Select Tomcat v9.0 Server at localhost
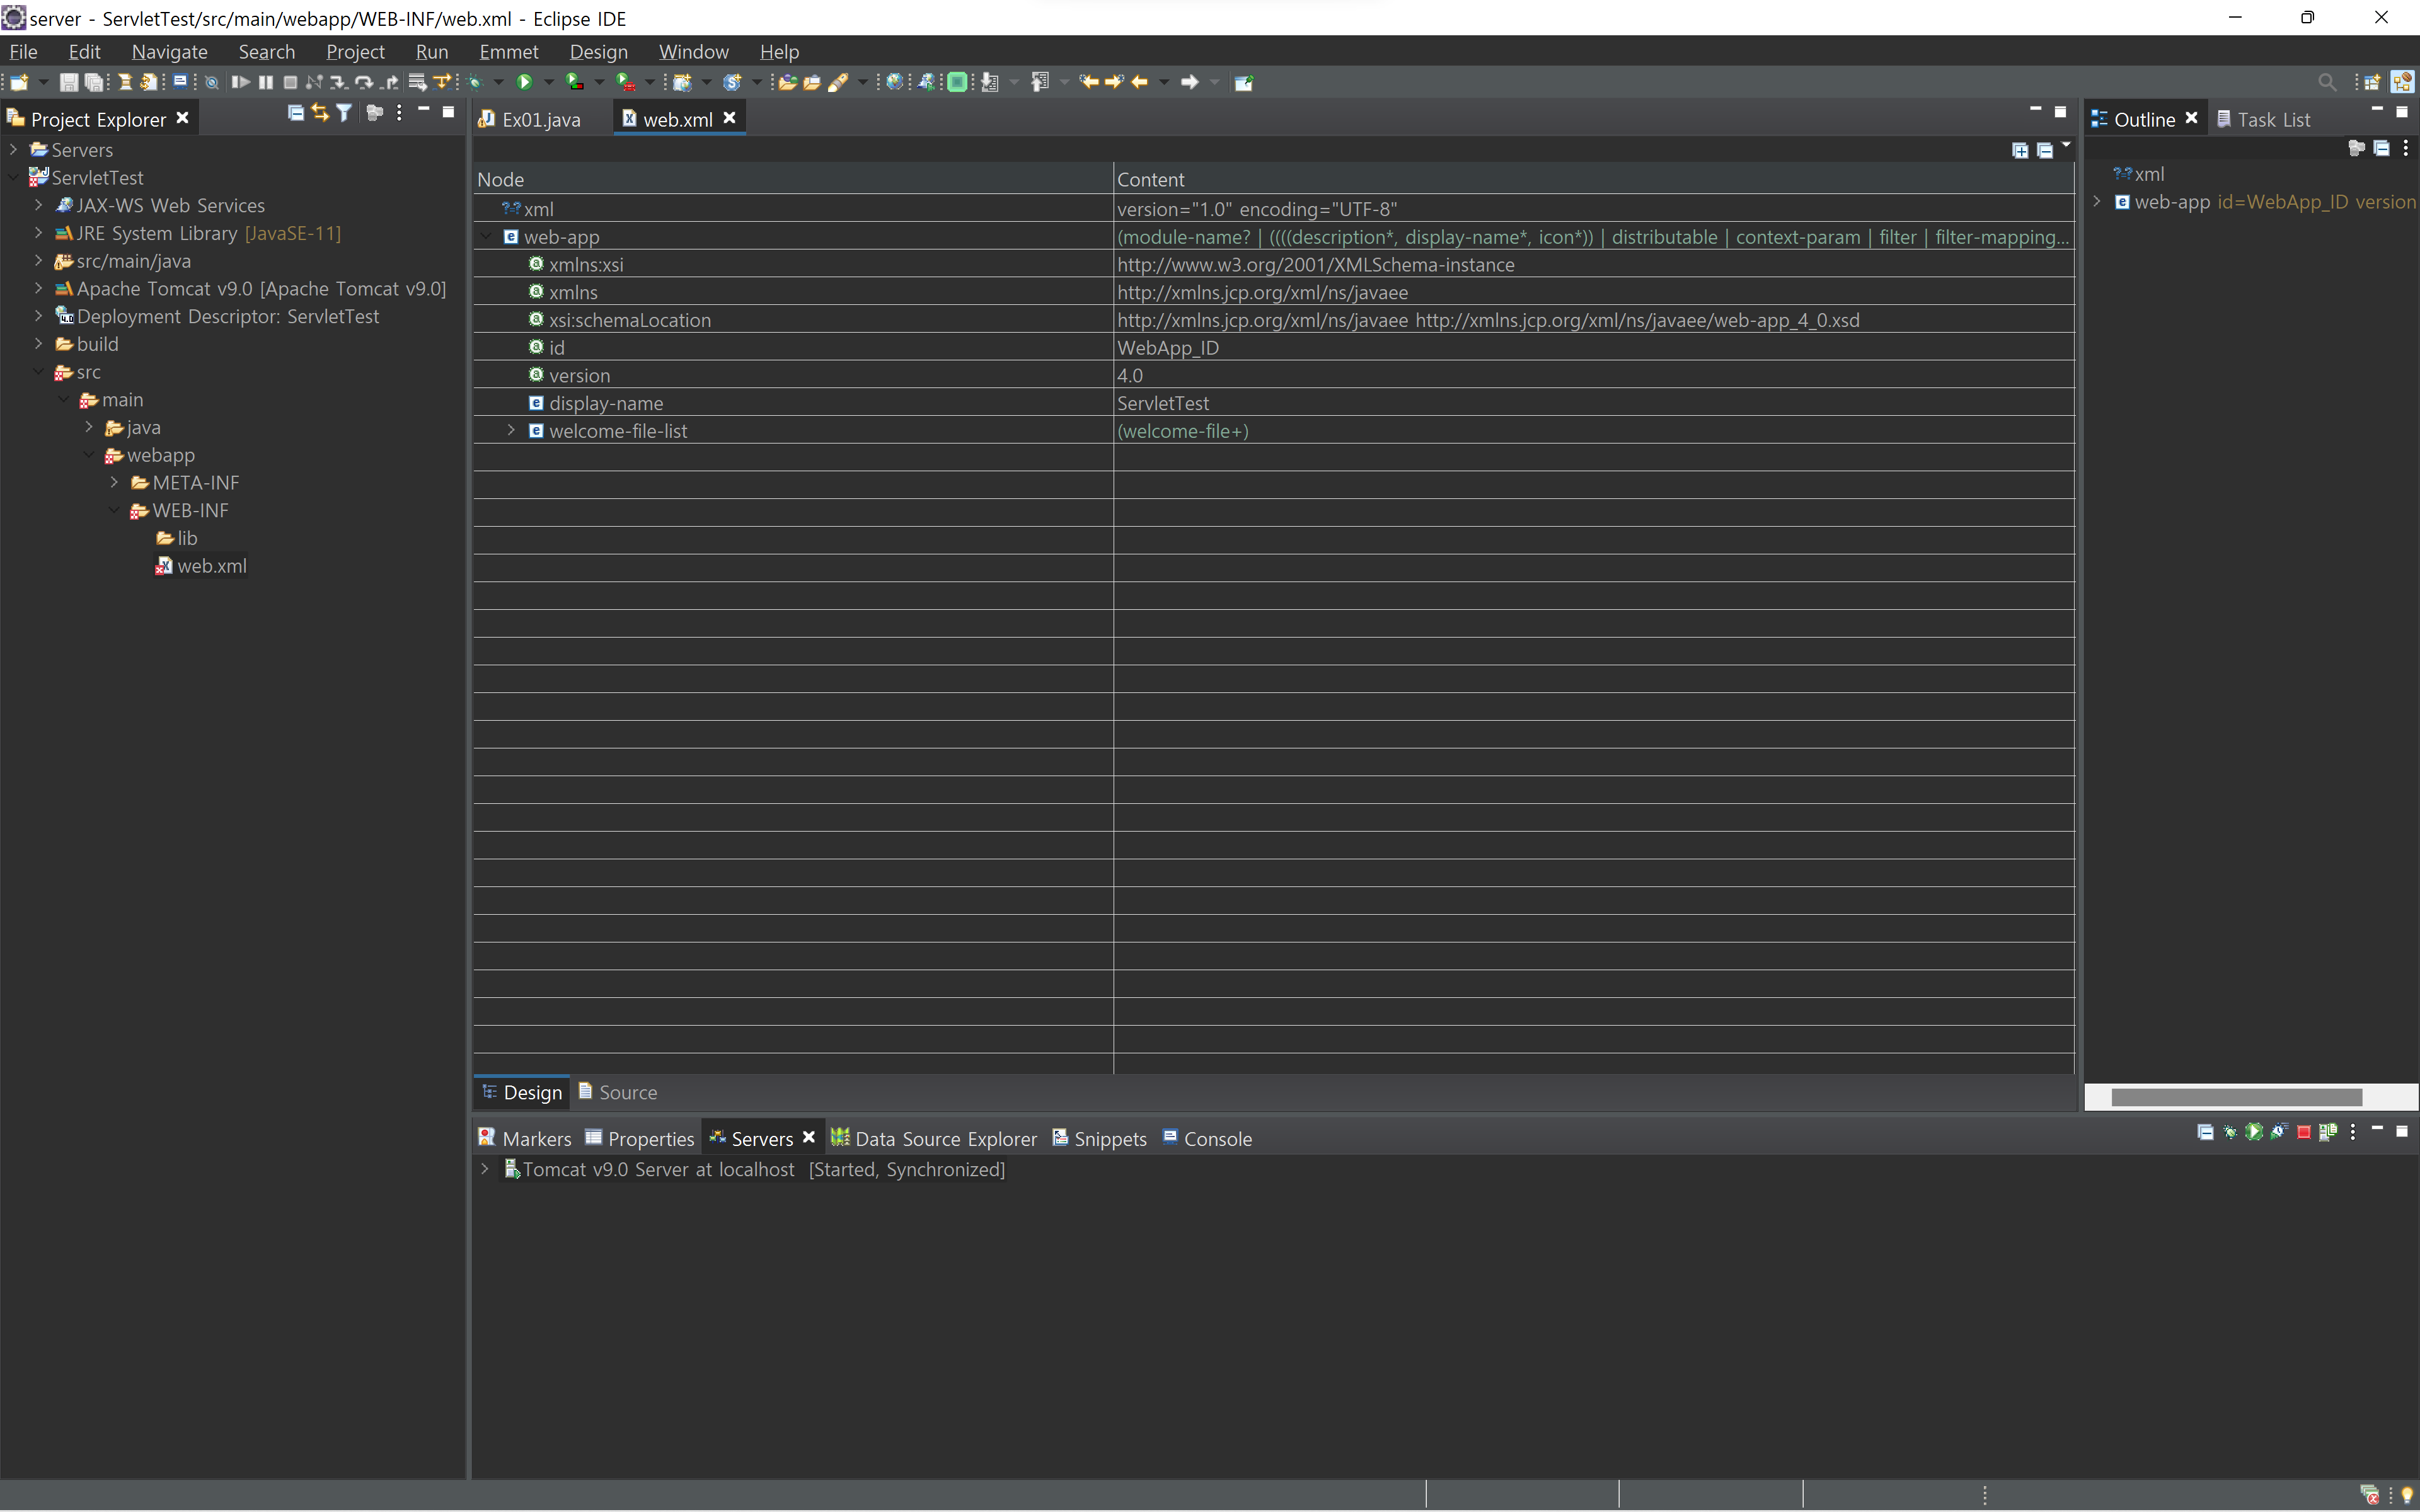This screenshot has height=1512, width=2420. pyautogui.click(x=658, y=1169)
